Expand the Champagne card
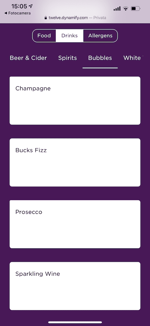The image size is (150, 326). pyautogui.click(x=75, y=101)
